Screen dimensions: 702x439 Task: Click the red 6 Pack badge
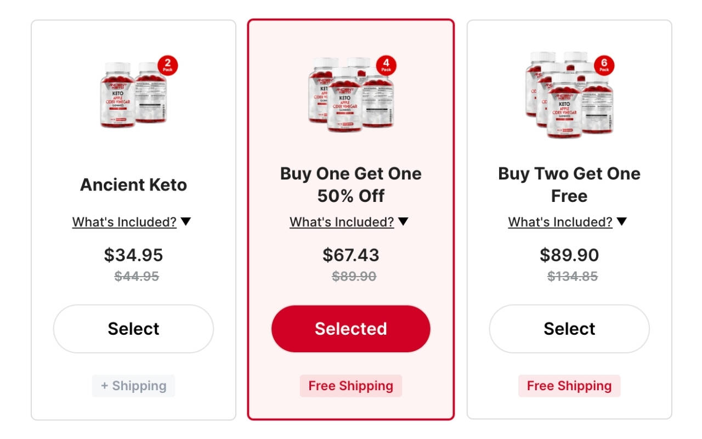604,65
